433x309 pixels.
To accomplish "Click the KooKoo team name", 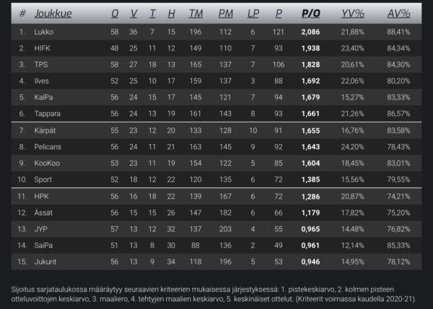I will 47,163.
